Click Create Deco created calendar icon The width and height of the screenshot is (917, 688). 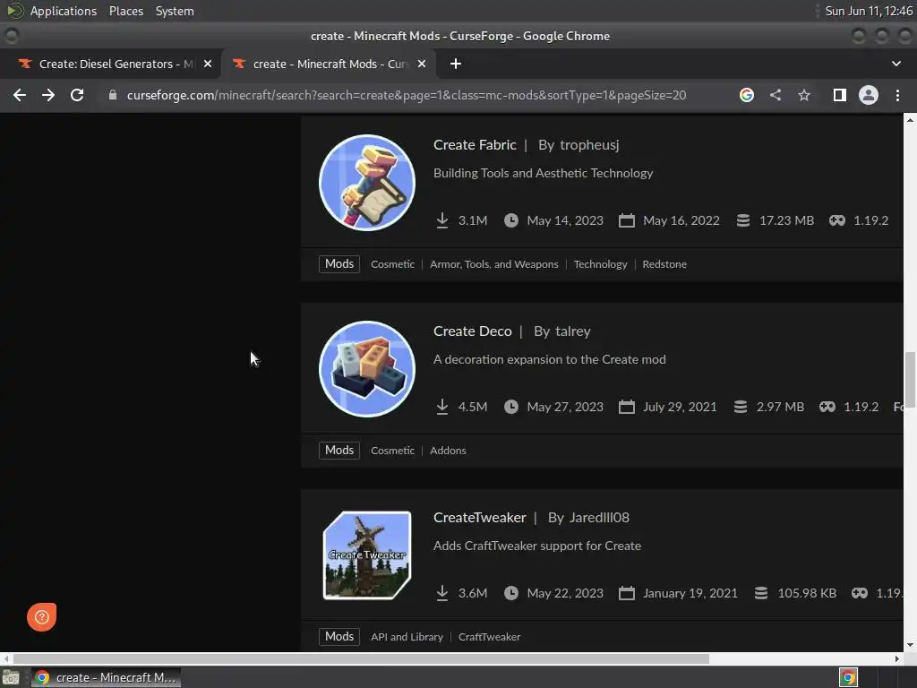point(626,407)
